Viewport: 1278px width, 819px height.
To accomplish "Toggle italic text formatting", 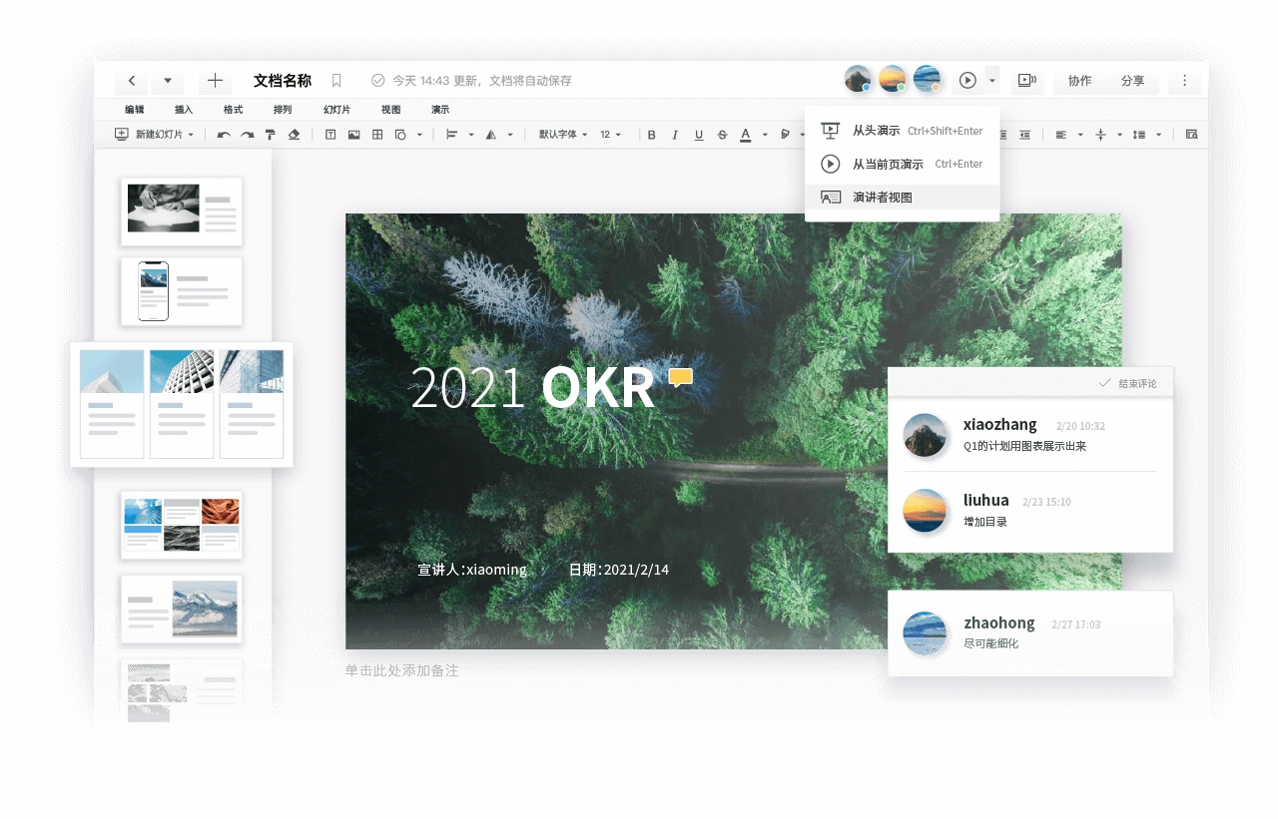I will click(675, 135).
